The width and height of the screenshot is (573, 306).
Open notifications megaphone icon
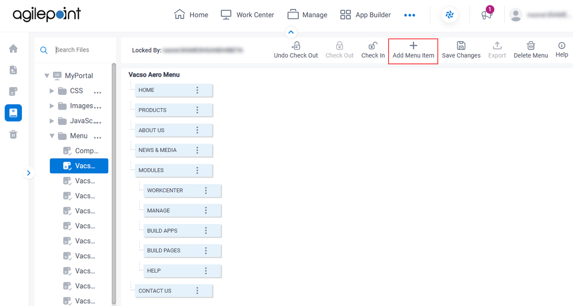(x=487, y=15)
